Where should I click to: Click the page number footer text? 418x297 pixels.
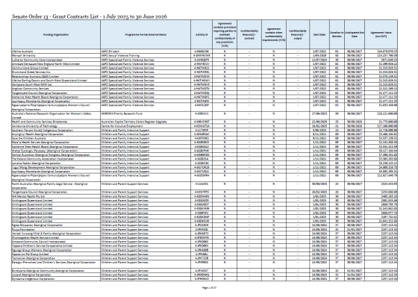pyautogui.click(x=209, y=287)
